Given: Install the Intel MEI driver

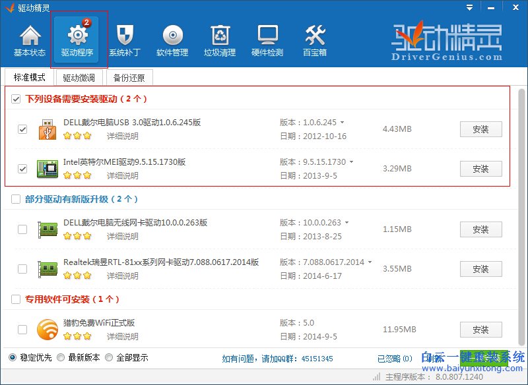Looking at the screenshot, I should (480, 168).
